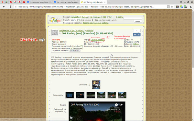This screenshot has width=194, height=121.
Task: Go back using the browser back arrow
Action: click(x=4, y=7)
